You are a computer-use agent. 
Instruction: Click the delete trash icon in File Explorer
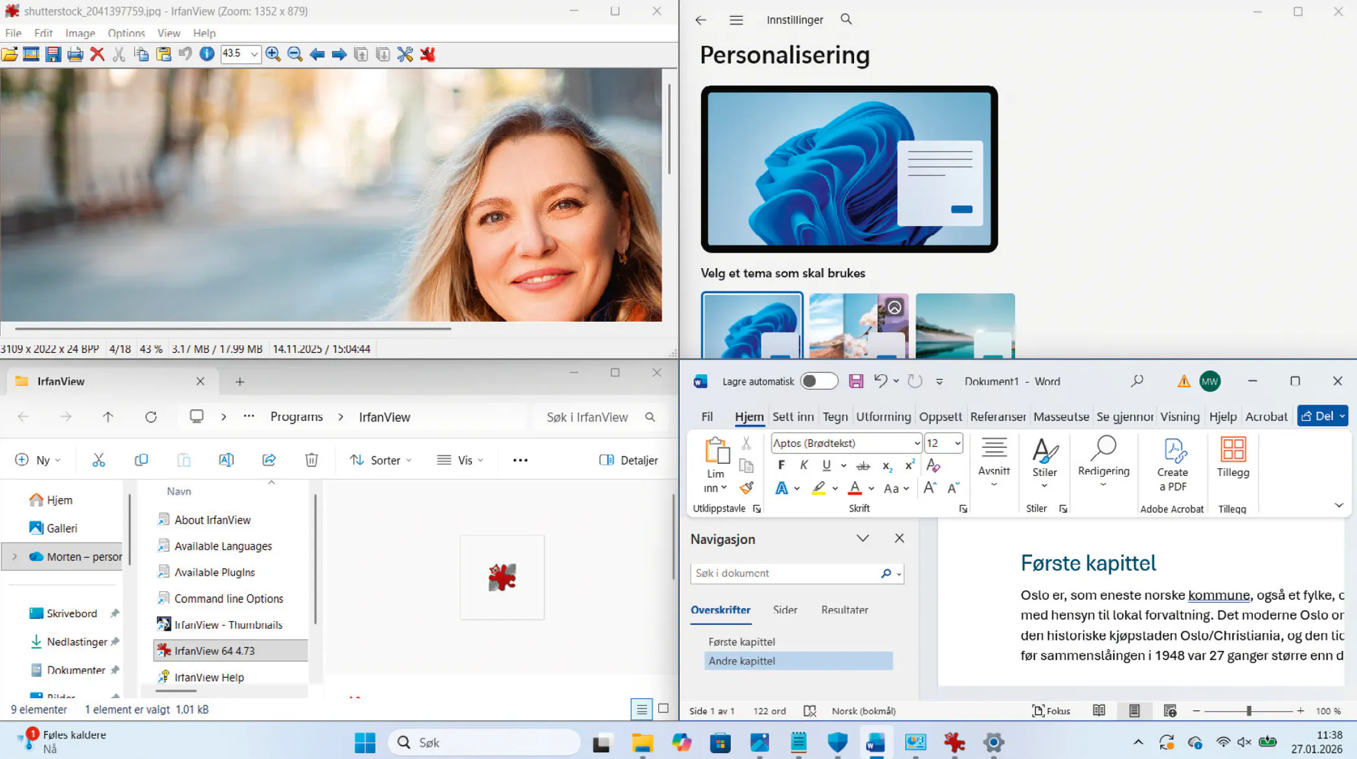tap(311, 460)
